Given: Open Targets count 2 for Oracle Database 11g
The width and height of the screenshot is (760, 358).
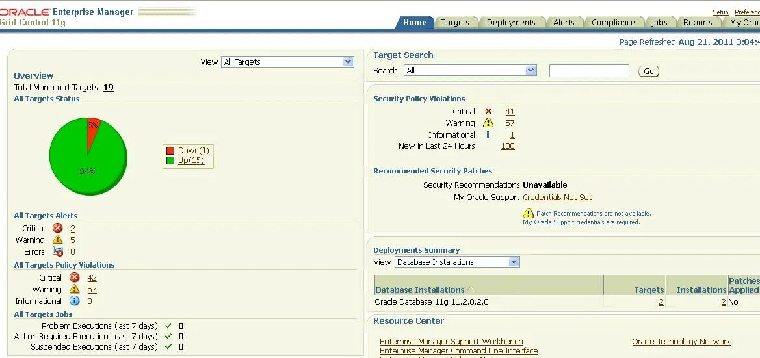Looking at the screenshot, I should click(x=661, y=302).
